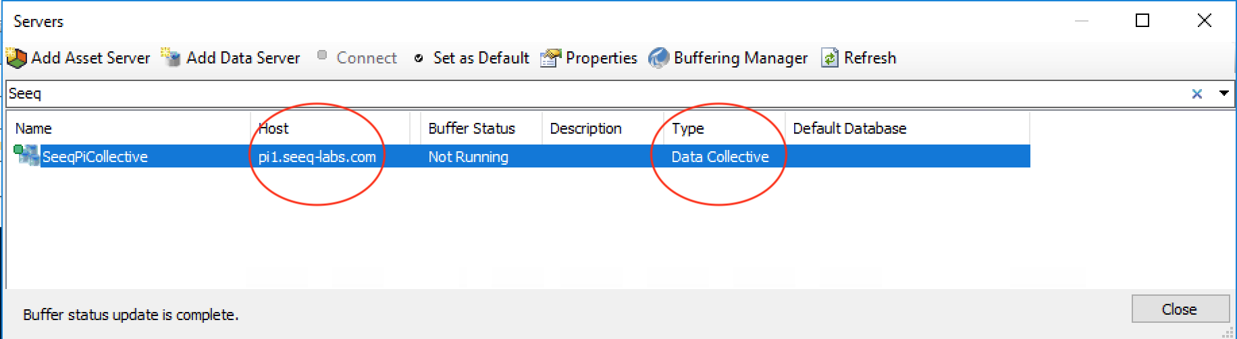1237x339 pixels.
Task: Open Properties via its toolbar icon
Action: (x=551, y=59)
